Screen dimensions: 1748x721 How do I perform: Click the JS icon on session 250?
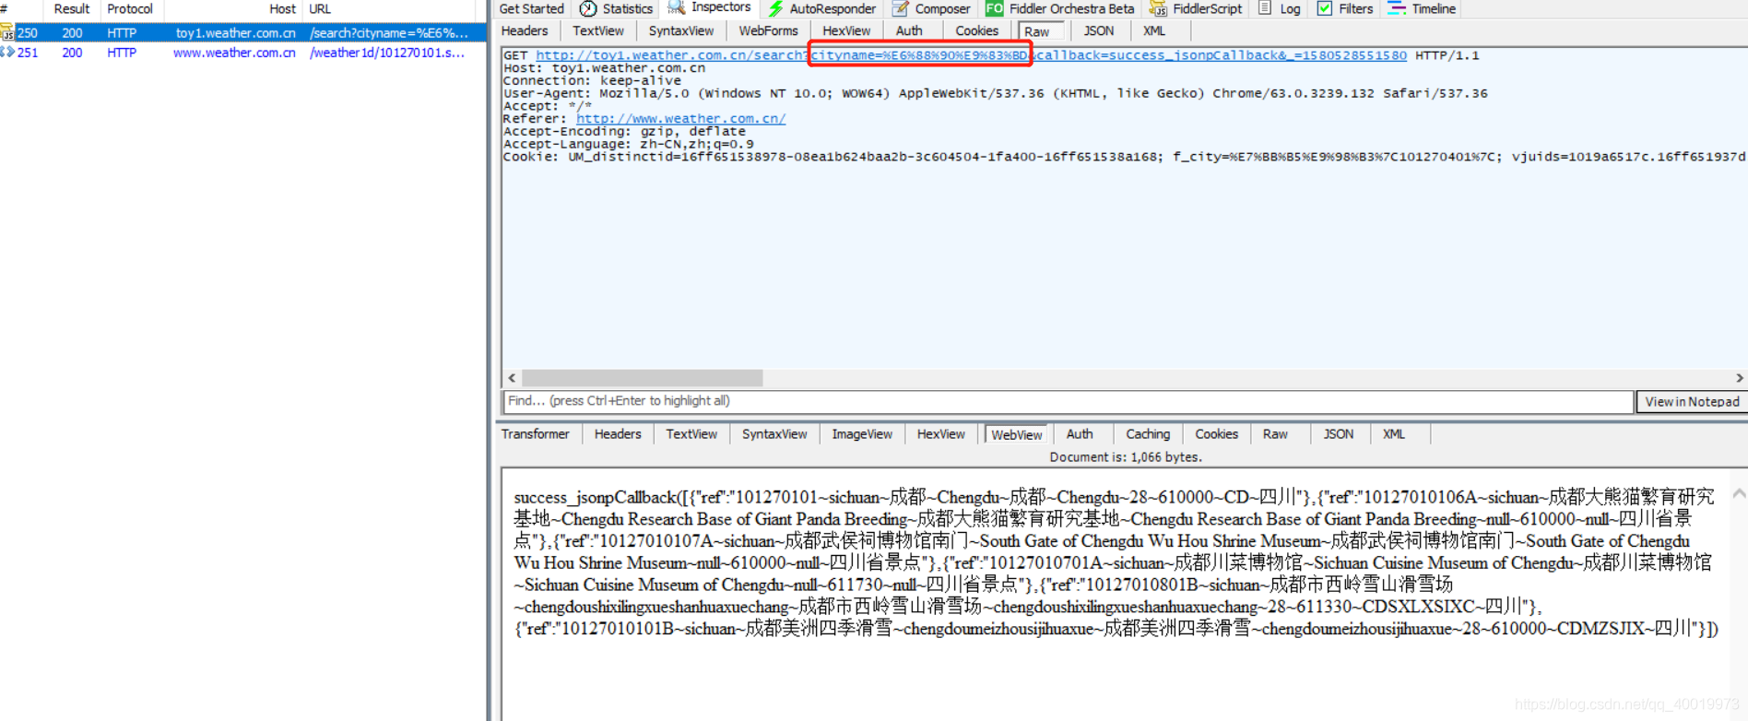pyautogui.click(x=7, y=32)
